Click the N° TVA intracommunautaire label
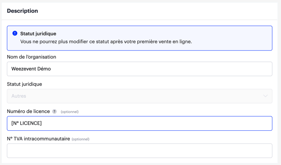The image size is (281, 165). [38, 139]
